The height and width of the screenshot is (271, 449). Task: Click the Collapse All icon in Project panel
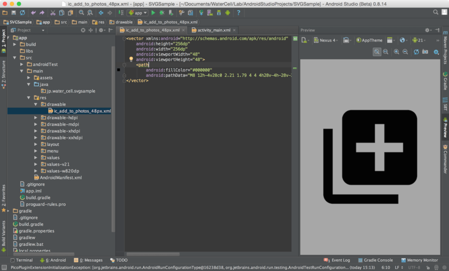coord(90,30)
